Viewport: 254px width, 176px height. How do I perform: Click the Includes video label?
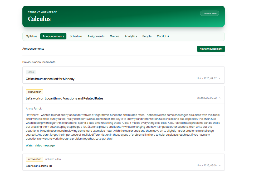coord(53,159)
